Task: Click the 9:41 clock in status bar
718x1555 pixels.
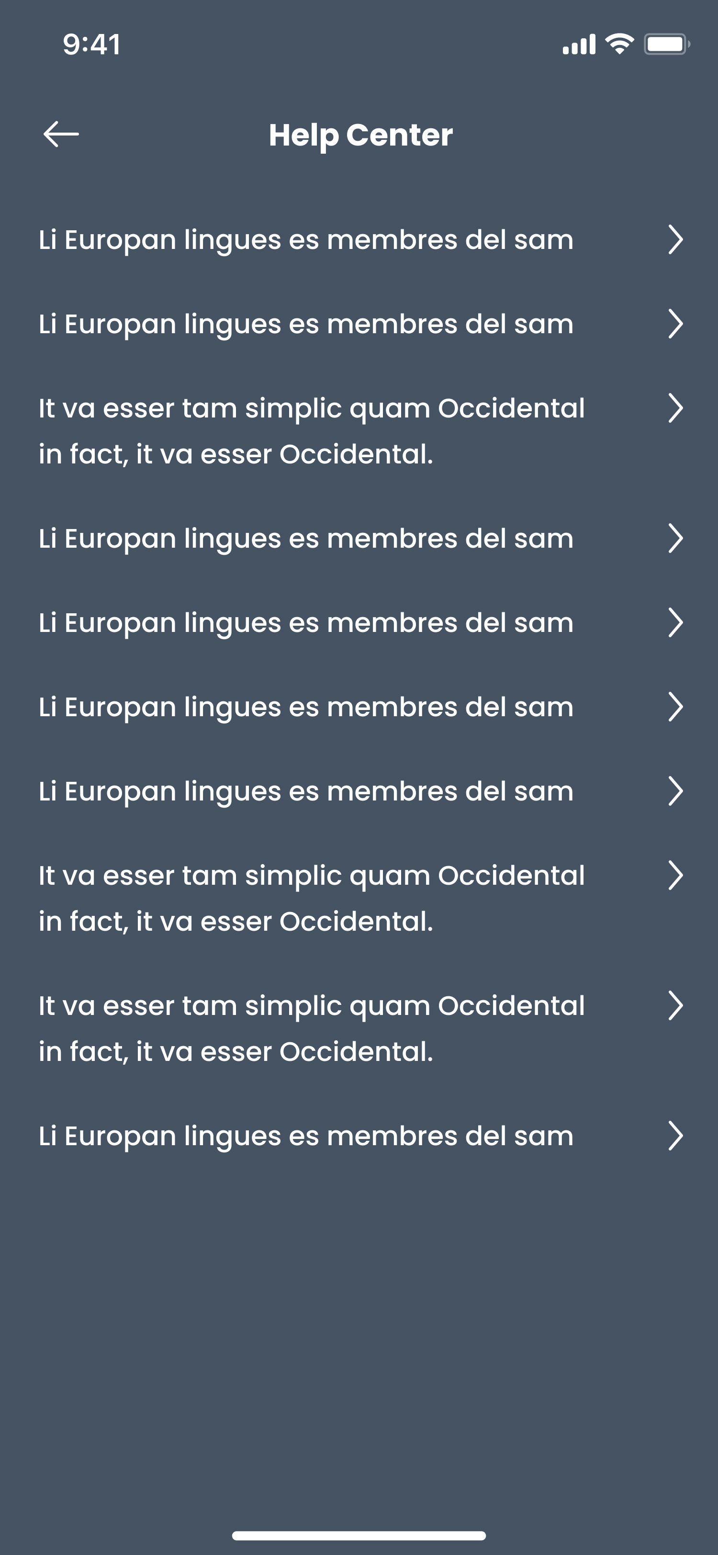Action: [x=92, y=44]
